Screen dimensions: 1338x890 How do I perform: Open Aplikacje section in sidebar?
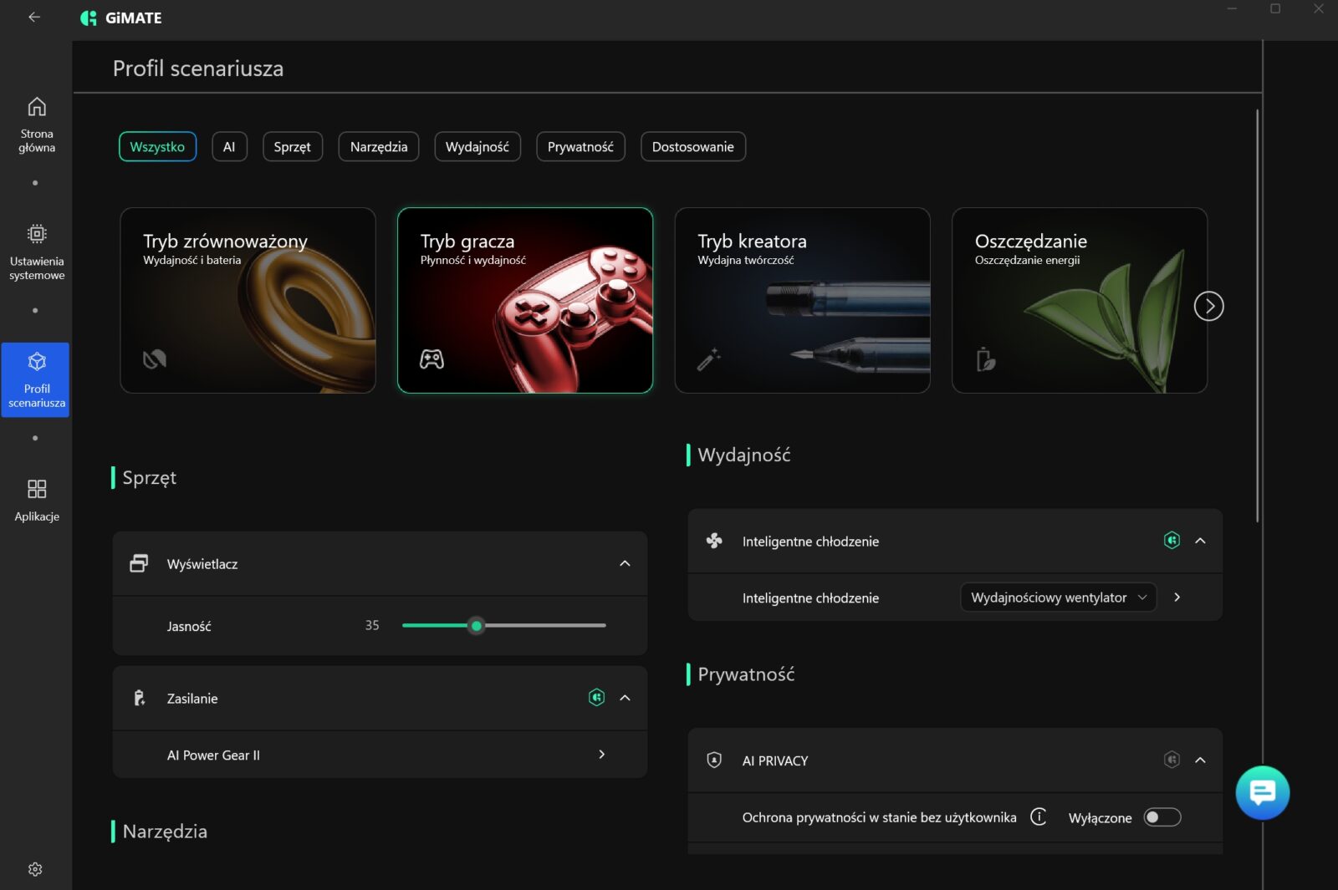point(37,500)
